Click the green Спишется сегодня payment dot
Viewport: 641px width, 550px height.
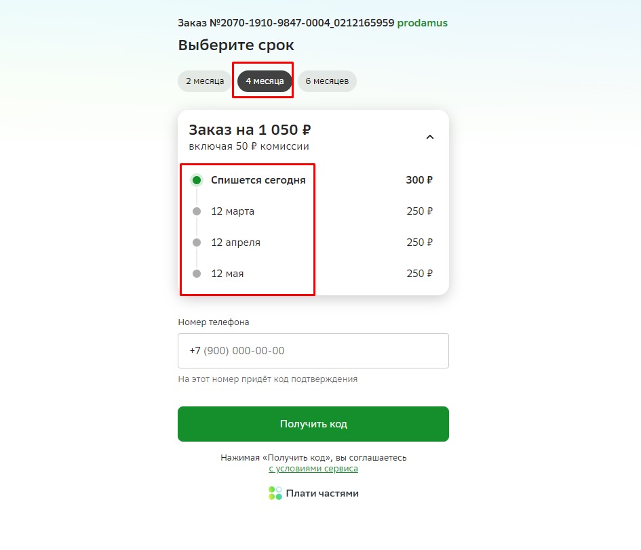197,180
